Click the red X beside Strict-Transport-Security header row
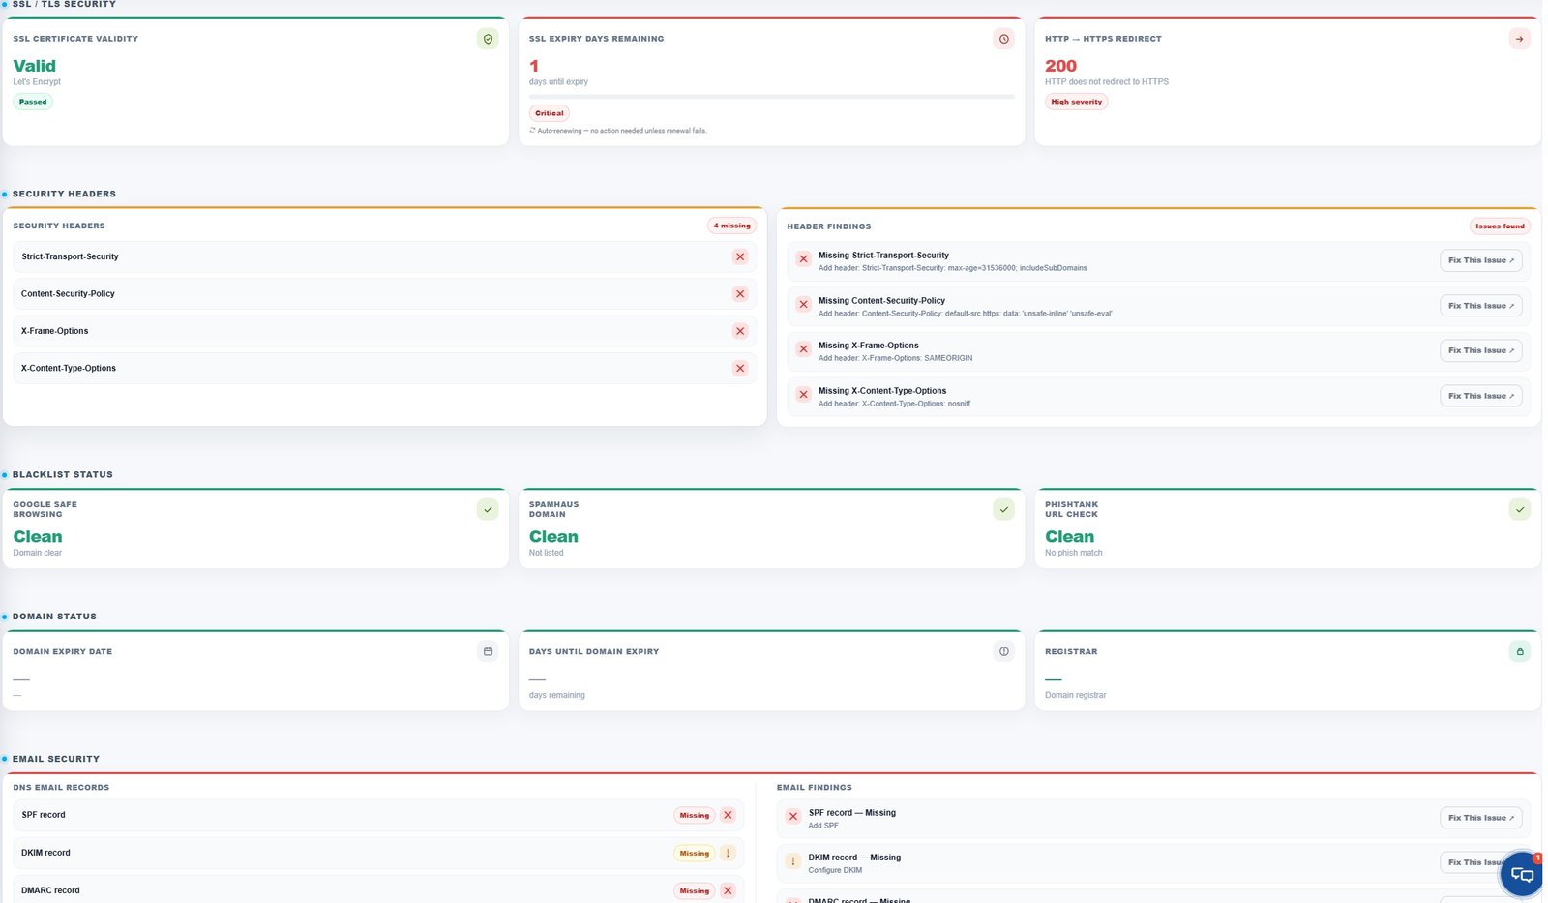Screen dimensions: 1548x903 click(x=740, y=256)
